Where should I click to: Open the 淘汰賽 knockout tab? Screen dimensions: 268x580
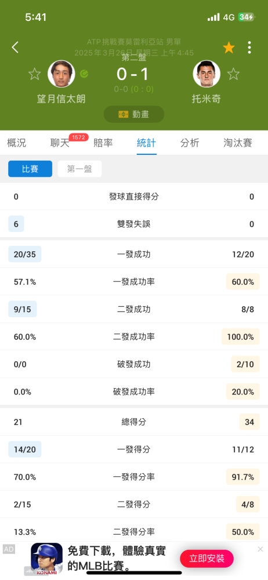point(238,143)
